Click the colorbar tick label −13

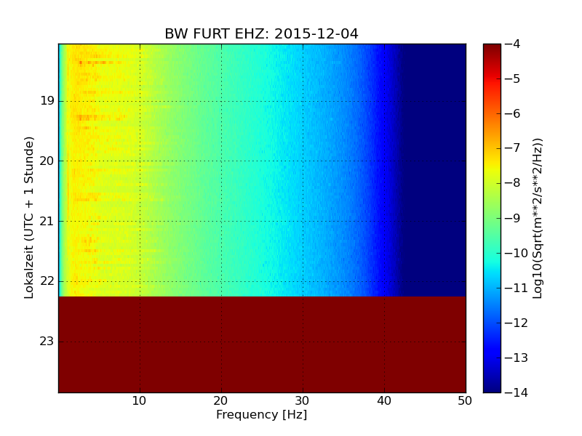(517, 358)
